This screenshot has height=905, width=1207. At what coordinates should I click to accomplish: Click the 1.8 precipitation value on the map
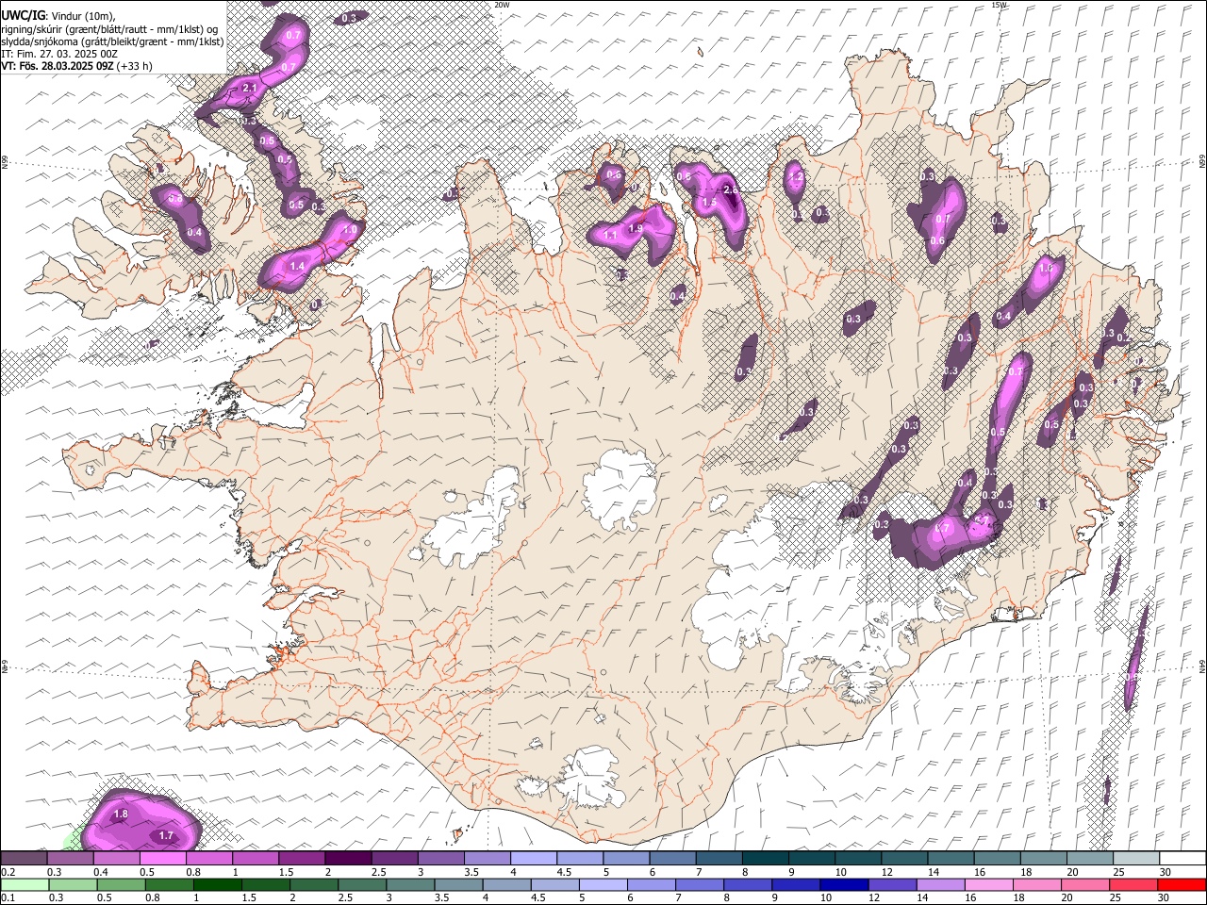121,814
